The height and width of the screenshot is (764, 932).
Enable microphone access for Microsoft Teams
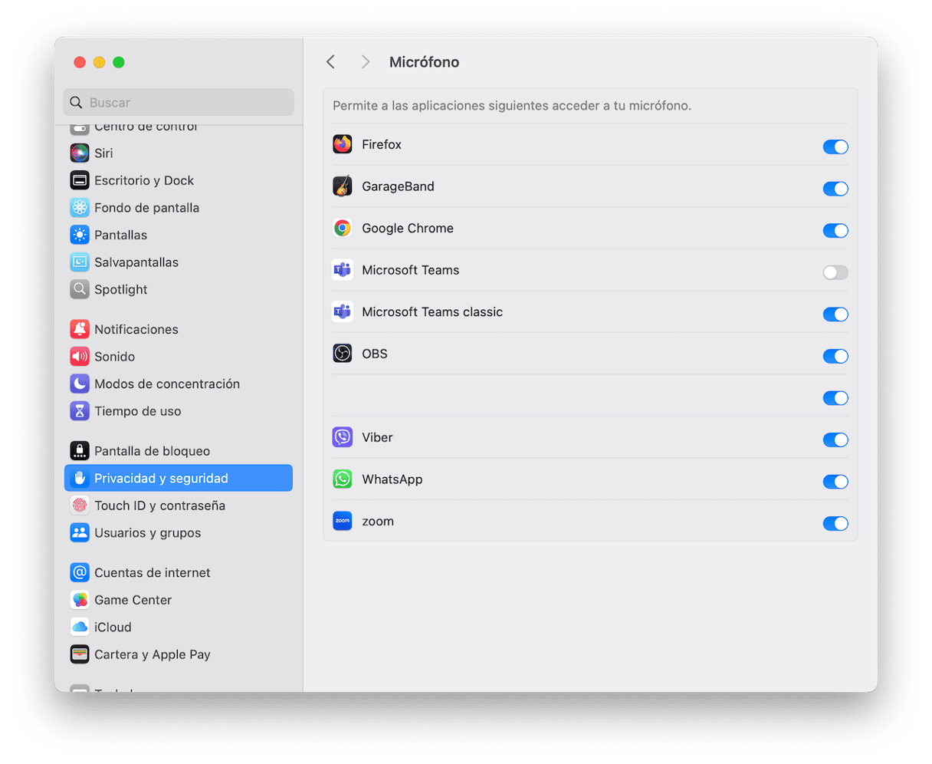point(835,272)
